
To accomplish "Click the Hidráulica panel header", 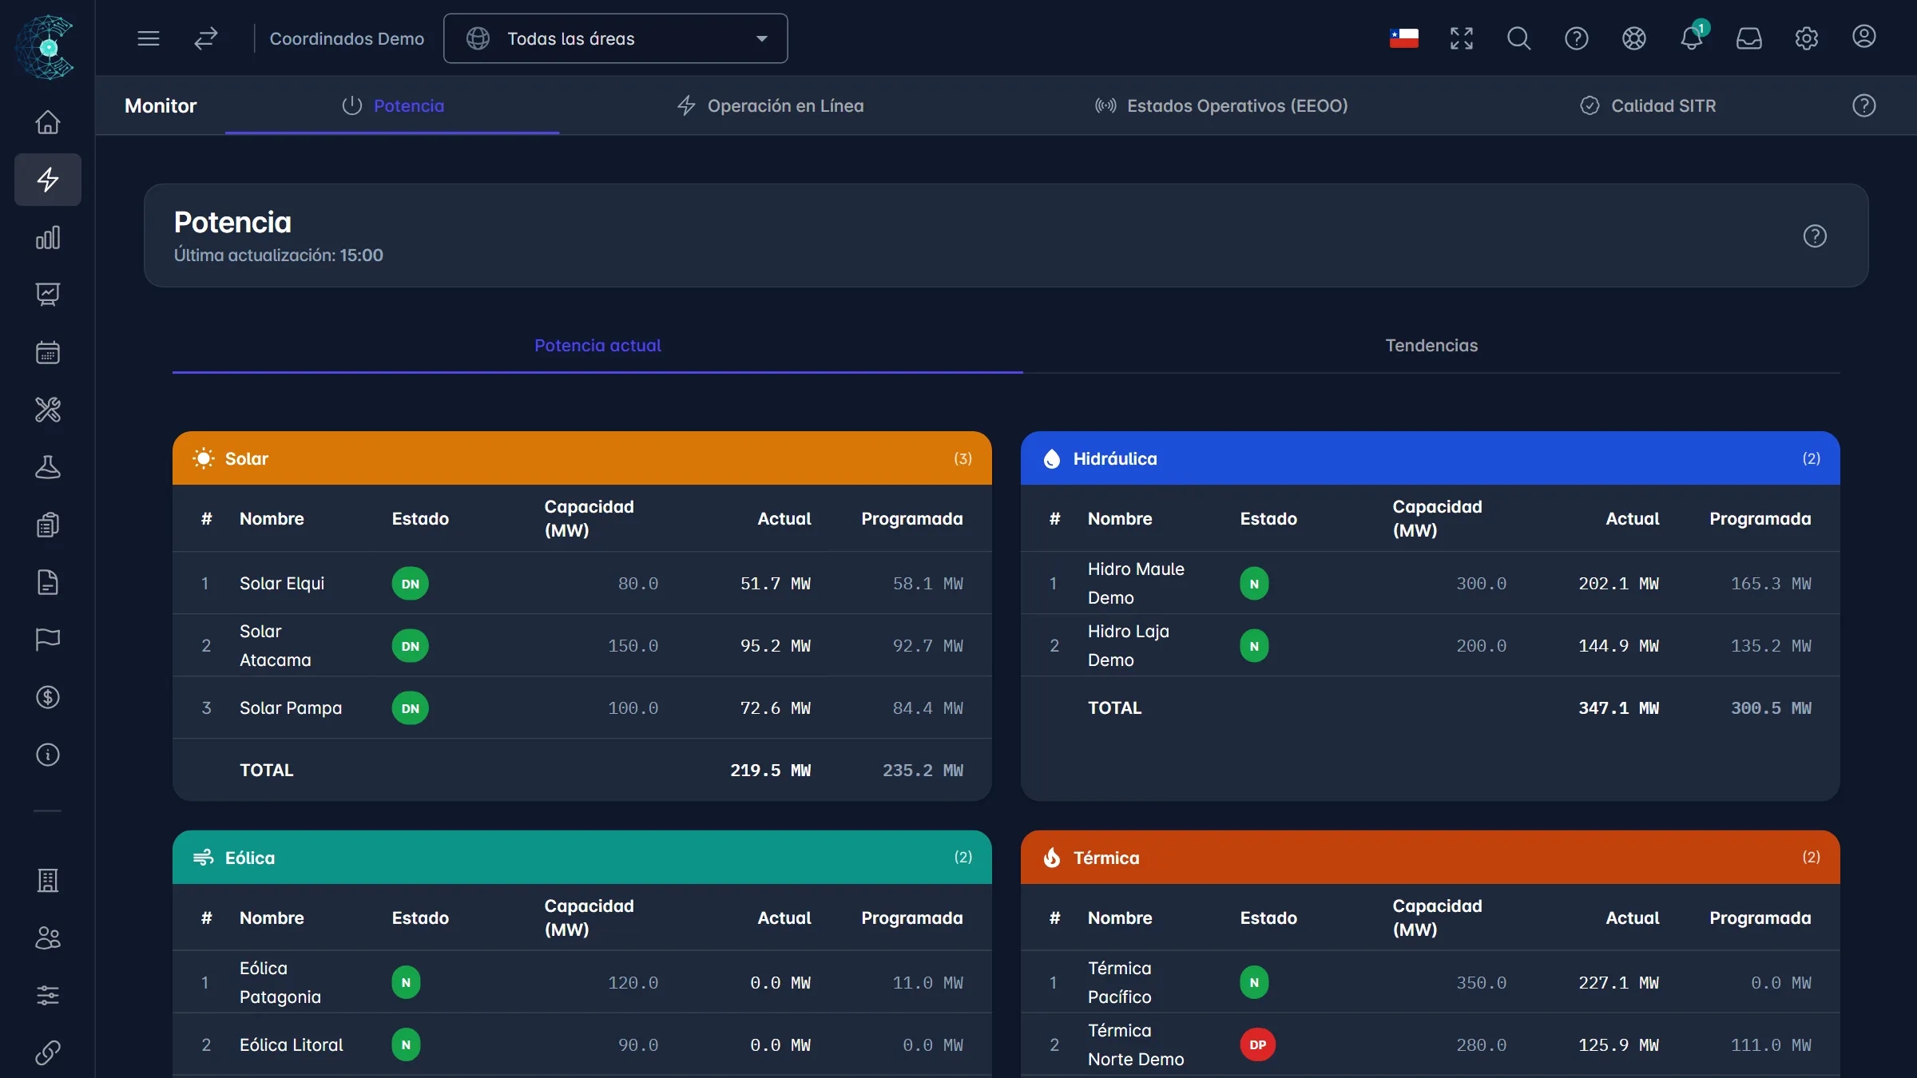I will tap(1431, 458).
